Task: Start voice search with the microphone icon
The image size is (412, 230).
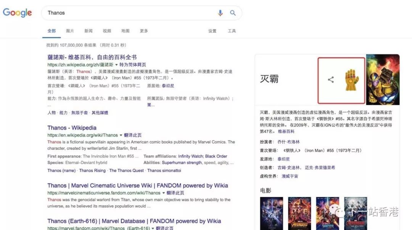Action: click(x=220, y=13)
